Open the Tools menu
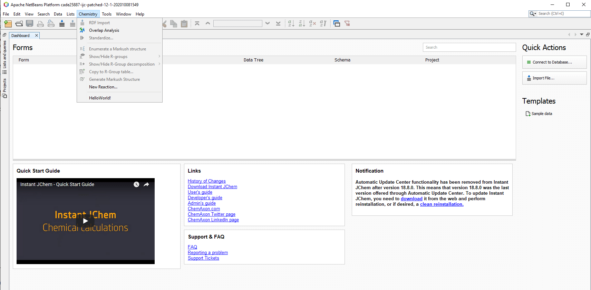Viewport: 591px width, 290px height. point(107,14)
